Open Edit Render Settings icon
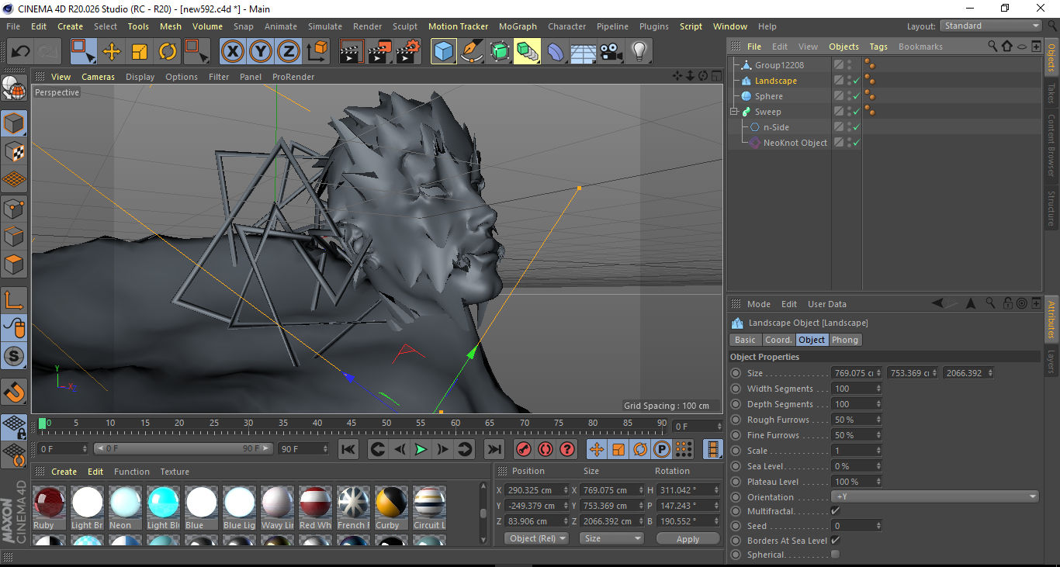 tap(407, 52)
